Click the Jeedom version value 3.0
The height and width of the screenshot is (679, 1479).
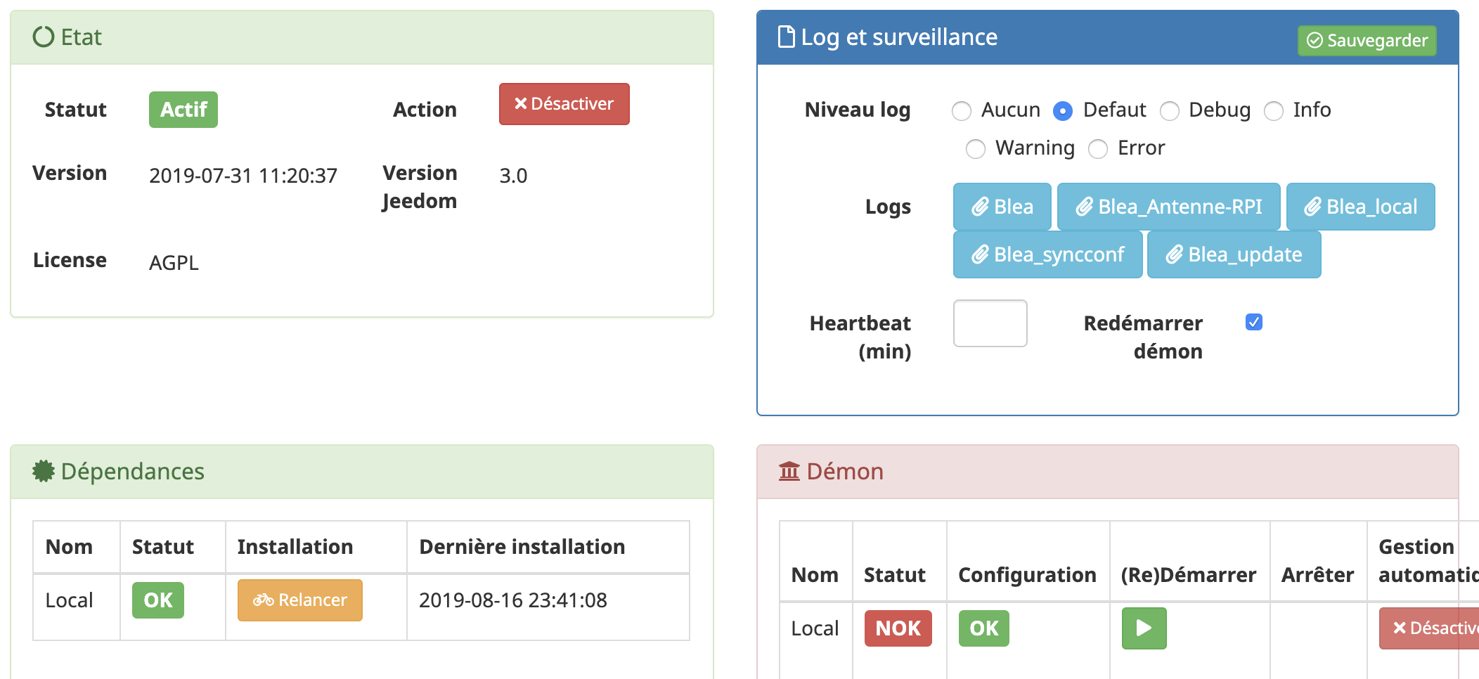513,176
